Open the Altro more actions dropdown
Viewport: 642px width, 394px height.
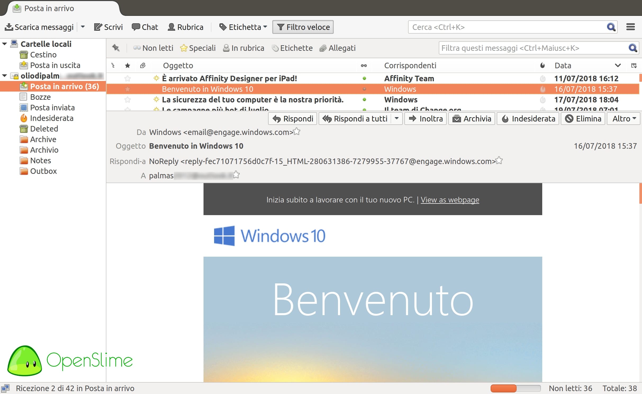[x=623, y=119]
